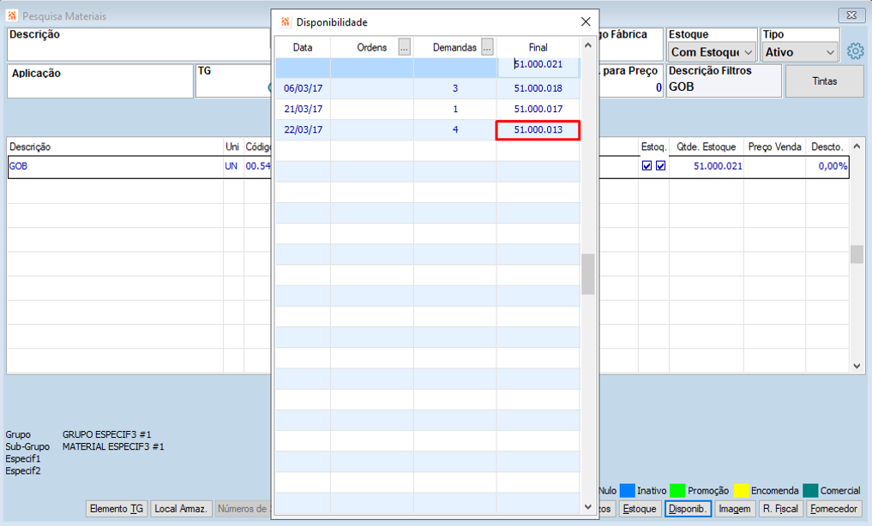Close the Disponibilidade dialog

click(586, 21)
